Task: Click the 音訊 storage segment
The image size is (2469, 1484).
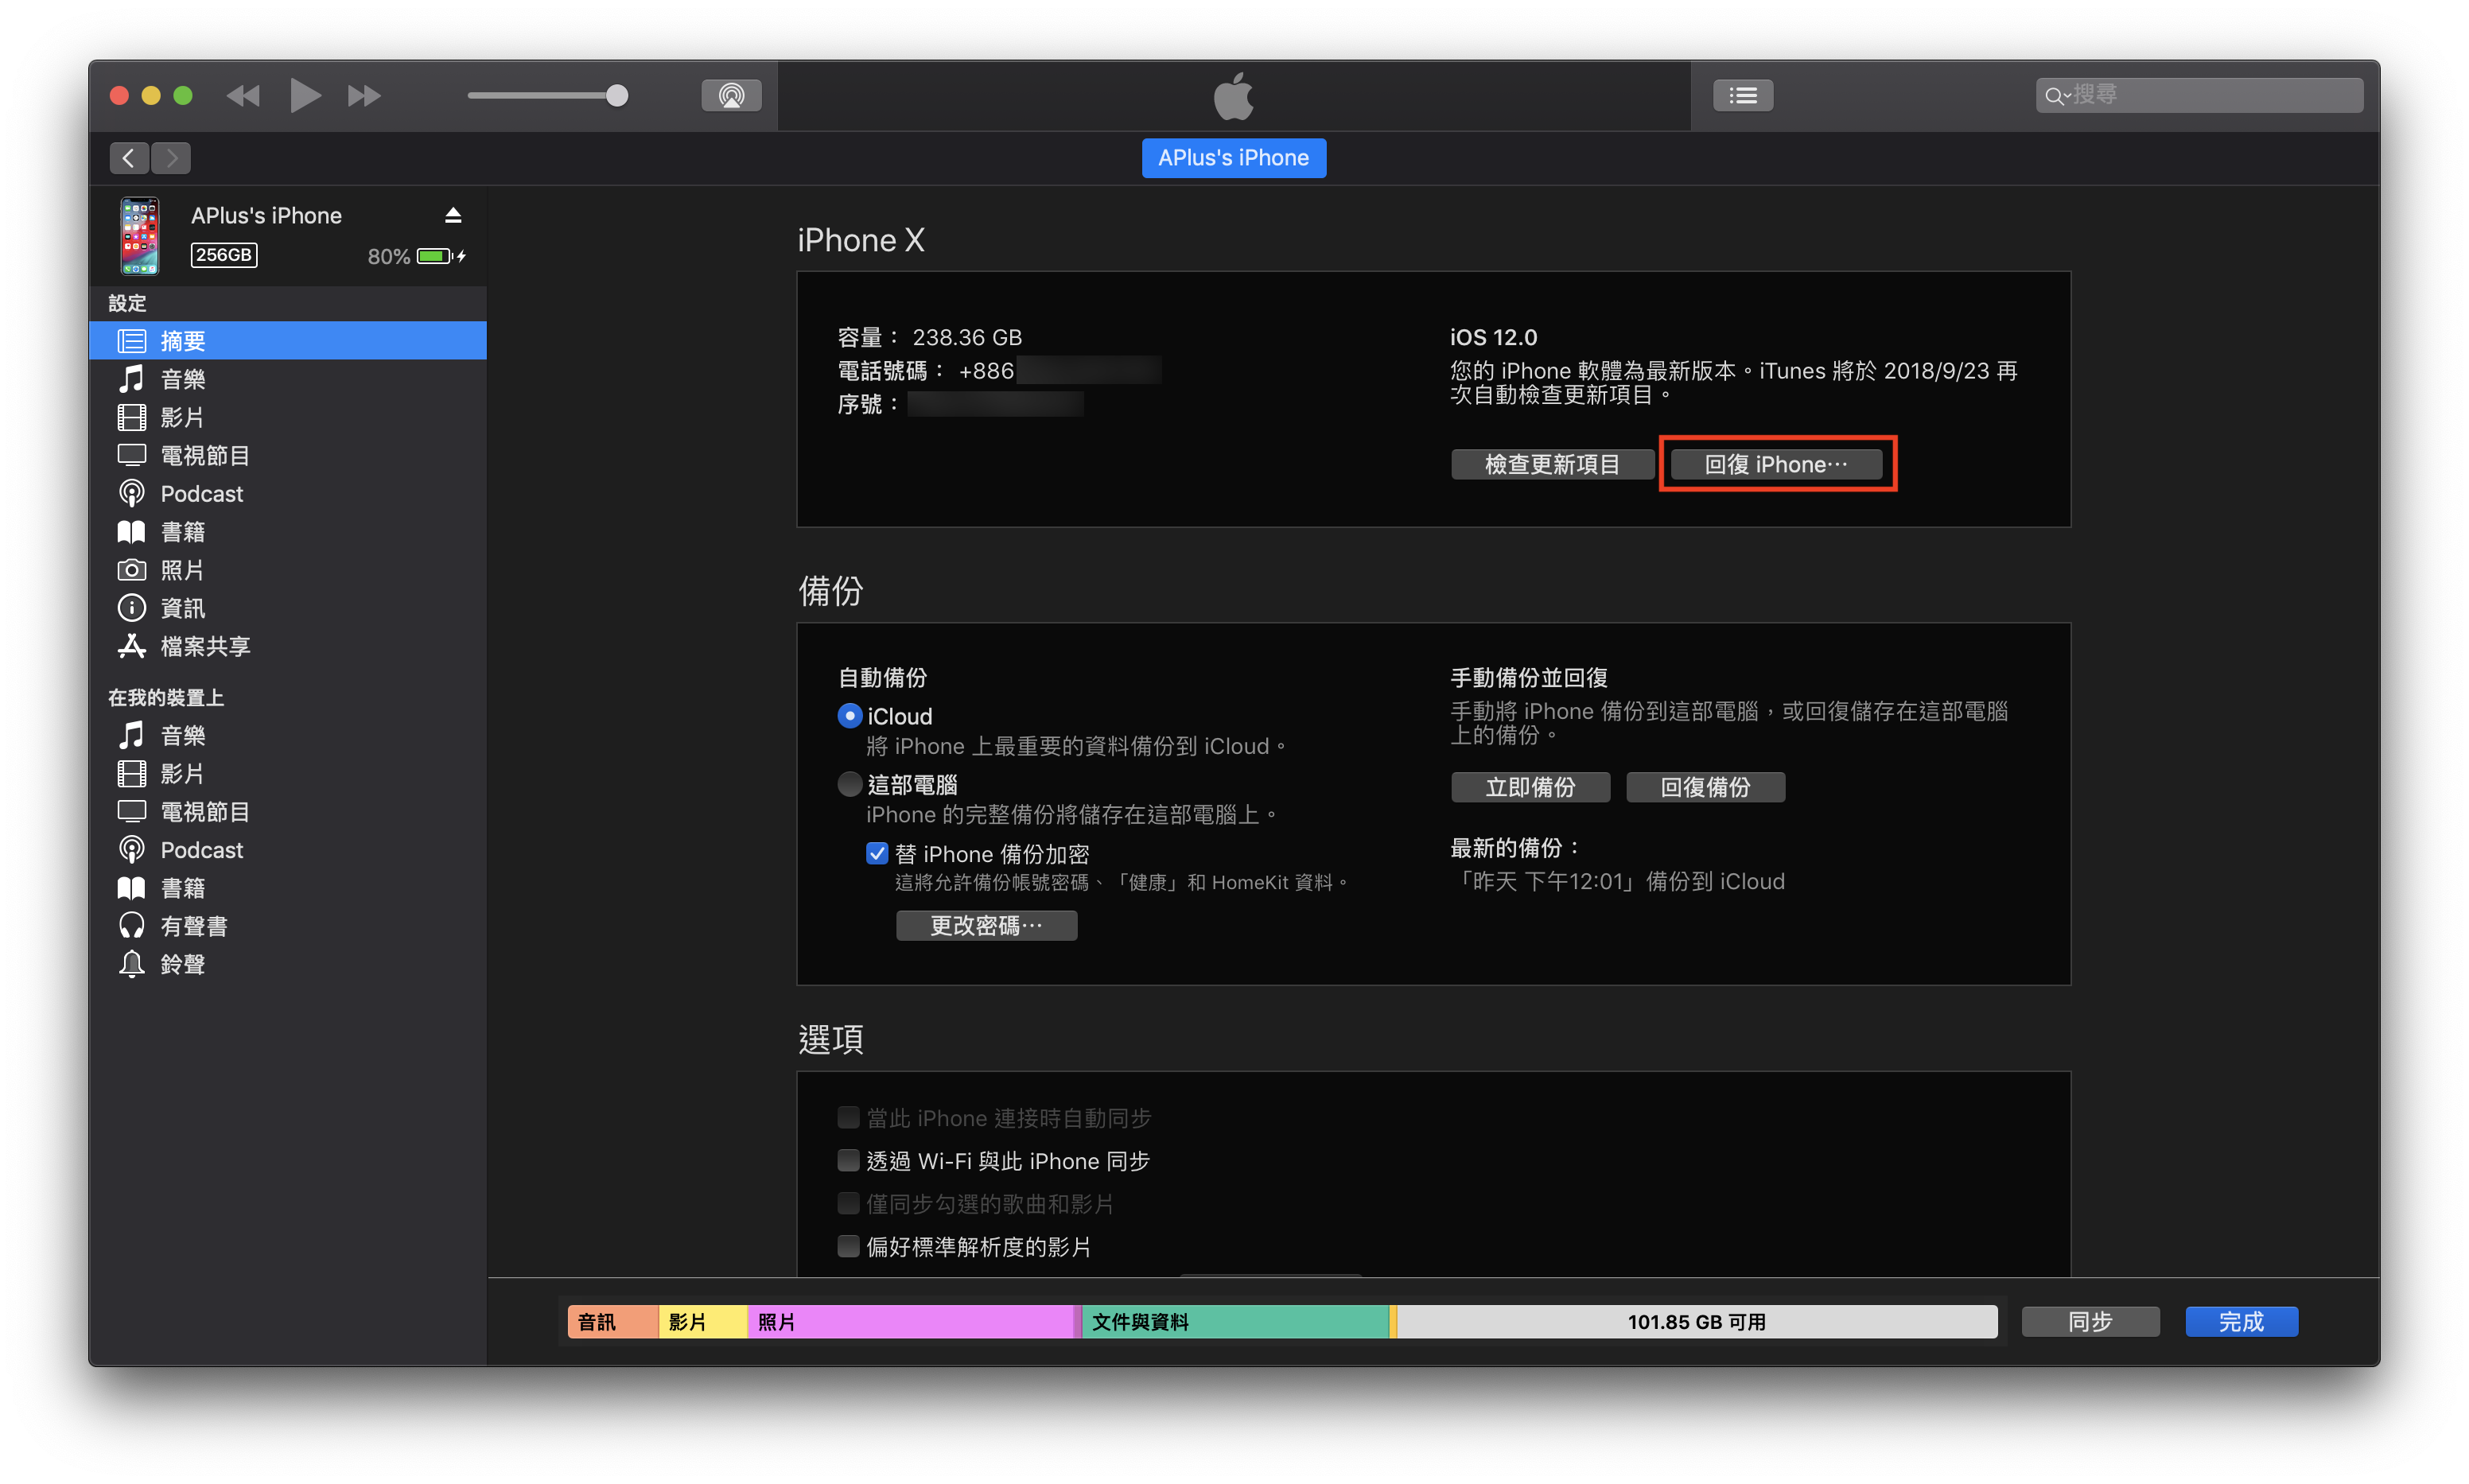Action: coord(613,1321)
